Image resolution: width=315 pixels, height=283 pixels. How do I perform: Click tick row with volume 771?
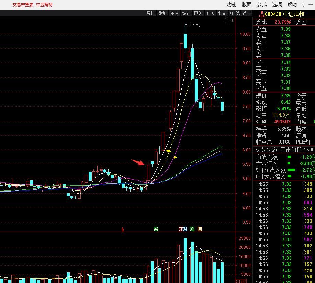click(x=284, y=258)
